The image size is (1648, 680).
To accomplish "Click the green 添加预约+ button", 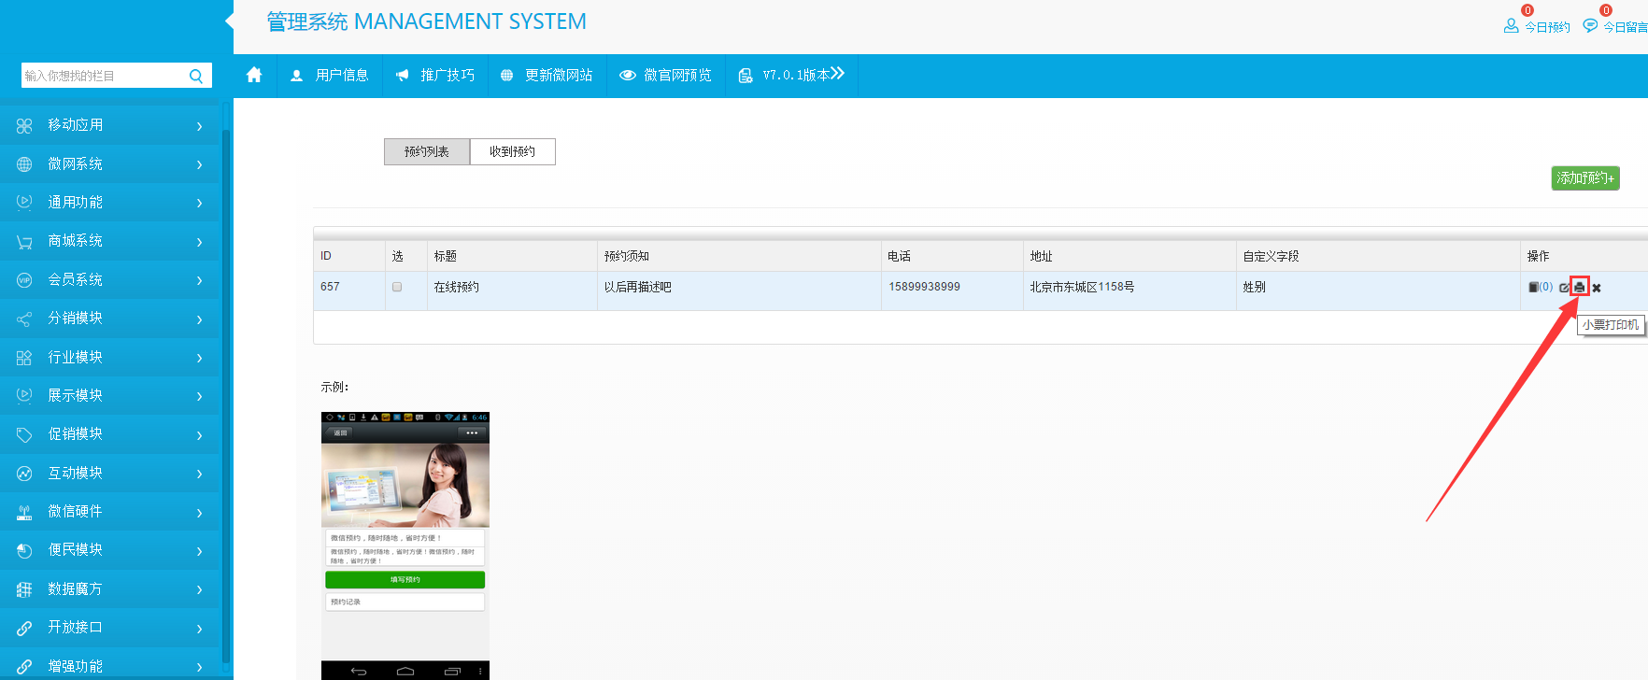I will pos(1584,177).
